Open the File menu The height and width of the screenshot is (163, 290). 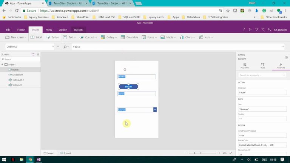click(x=8, y=30)
